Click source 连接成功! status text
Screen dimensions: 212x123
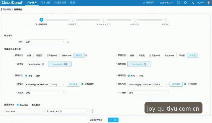click(89, 84)
